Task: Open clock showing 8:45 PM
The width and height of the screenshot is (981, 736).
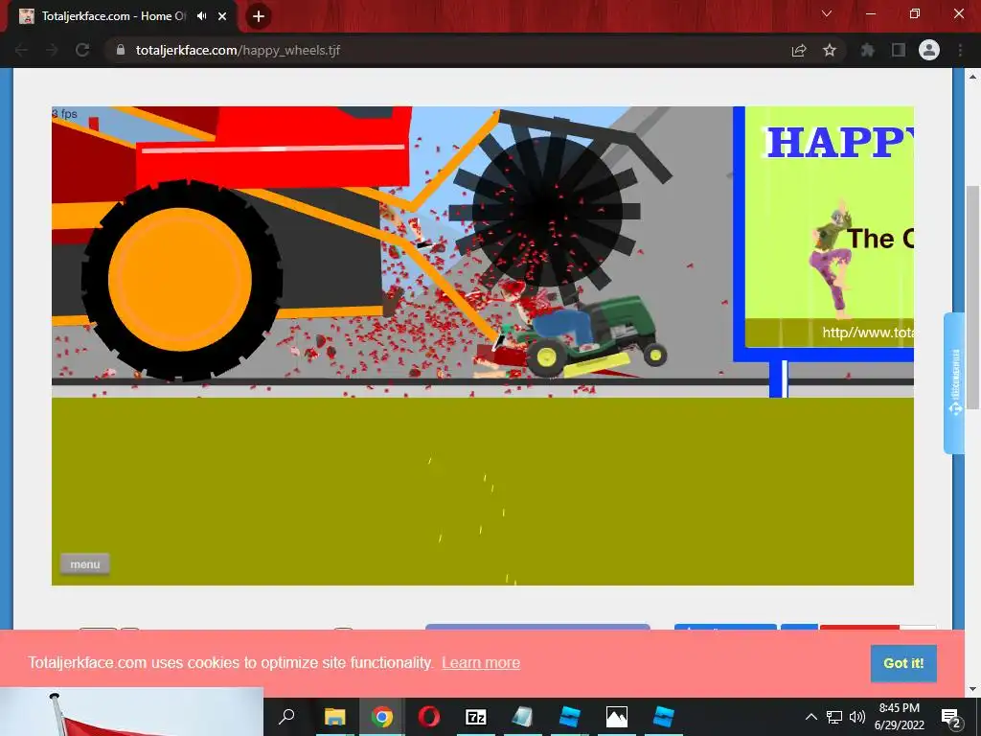Action: pos(899,717)
